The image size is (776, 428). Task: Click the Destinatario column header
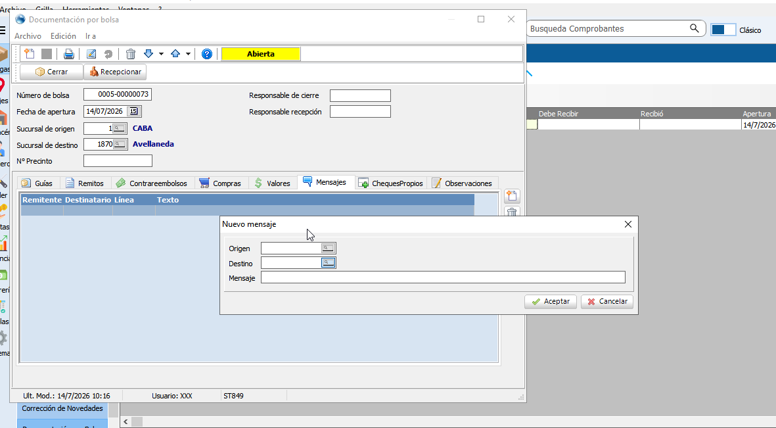click(x=88, y=200)
